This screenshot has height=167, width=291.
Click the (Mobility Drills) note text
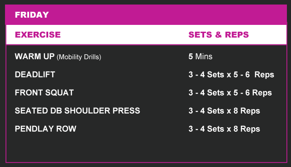click(79, 57)
